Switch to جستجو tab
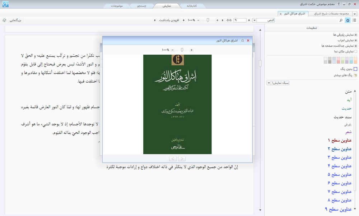The width and height of the screenshot is (359, 216). tap(142, 6)
